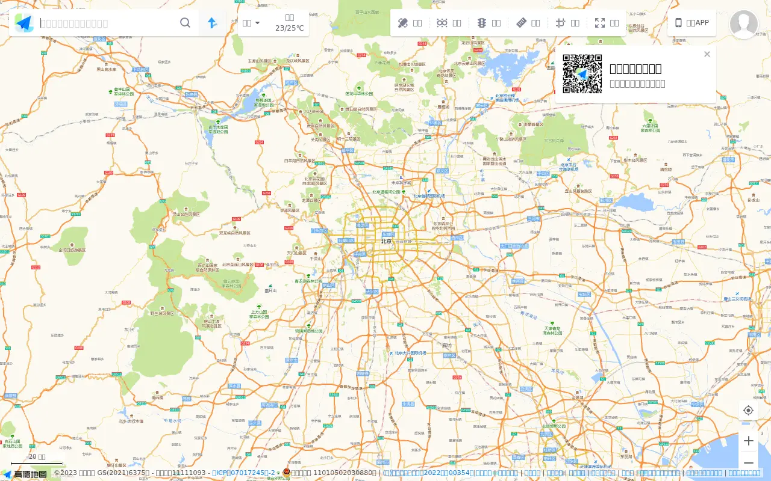Toggle the traffic-light traffic conditions layer

489,23
